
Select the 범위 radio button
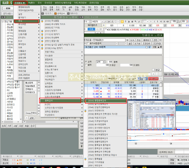pos(86,65)
